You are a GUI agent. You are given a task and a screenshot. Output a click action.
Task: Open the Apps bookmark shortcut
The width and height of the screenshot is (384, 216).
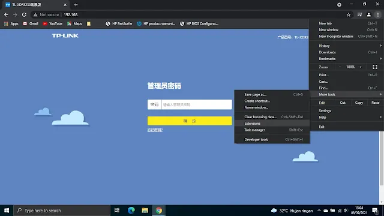click(11, 23)
